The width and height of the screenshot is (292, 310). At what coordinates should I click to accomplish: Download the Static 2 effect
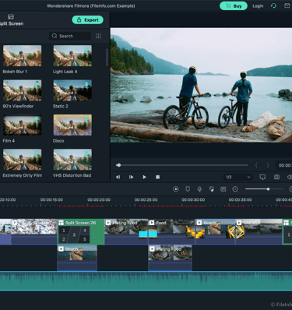point(86,84)
